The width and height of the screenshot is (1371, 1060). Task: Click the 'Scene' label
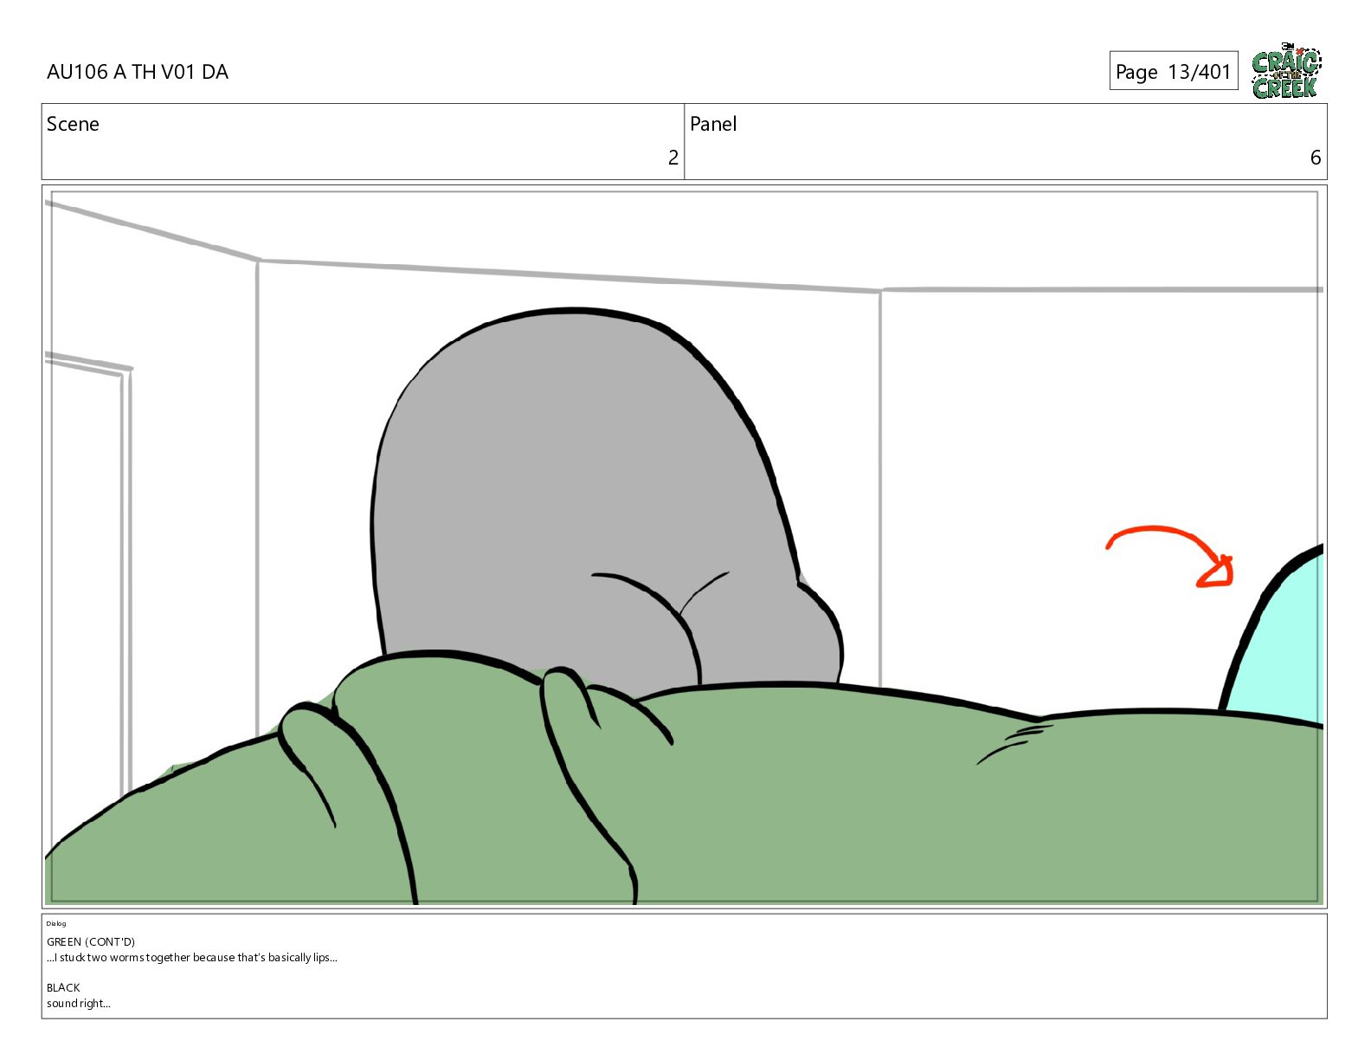click(x=73, y=124)
